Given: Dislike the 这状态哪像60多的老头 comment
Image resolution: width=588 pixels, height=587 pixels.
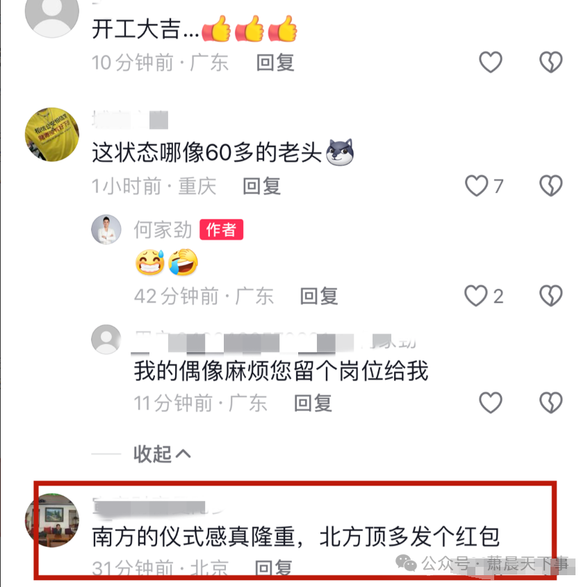Looking at the screenshot, I should (551, 185).
